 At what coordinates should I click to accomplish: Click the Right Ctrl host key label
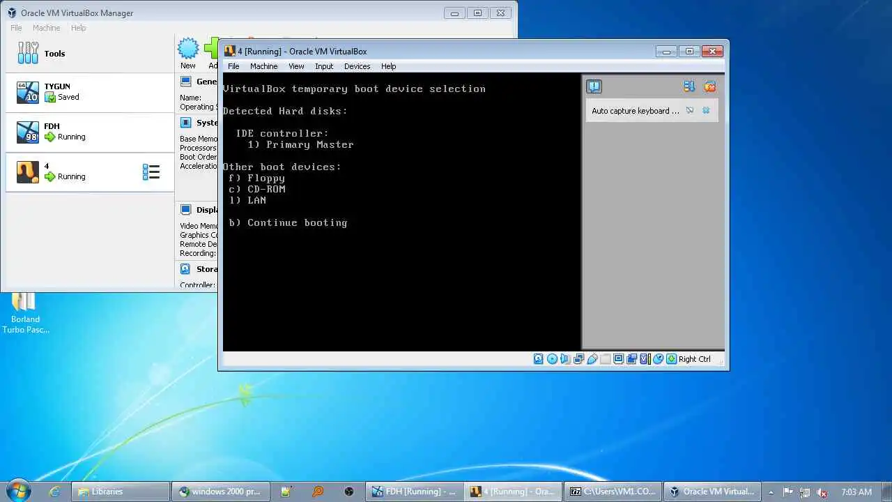(695, 359)
